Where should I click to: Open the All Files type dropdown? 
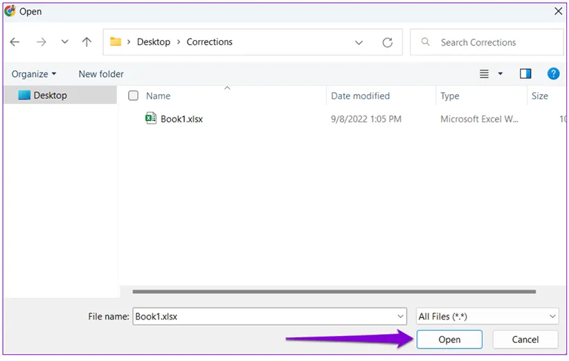tap(487, 316)
